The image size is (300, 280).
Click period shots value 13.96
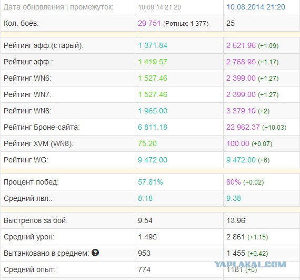(x=236, y=220)
